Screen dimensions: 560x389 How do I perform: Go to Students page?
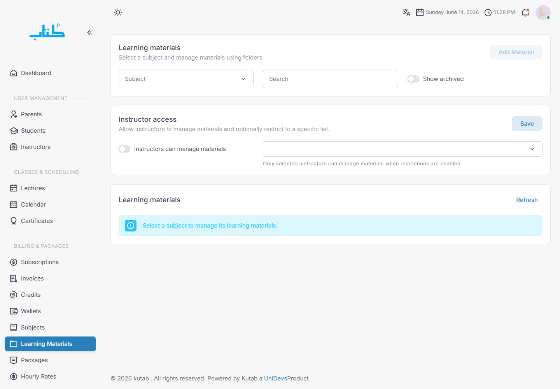pyautogui.click(x=50, y=131)
